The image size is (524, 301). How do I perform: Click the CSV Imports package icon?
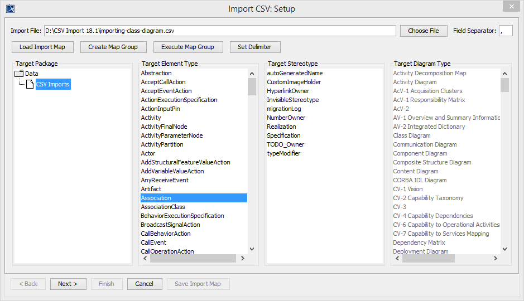(30, 84)
